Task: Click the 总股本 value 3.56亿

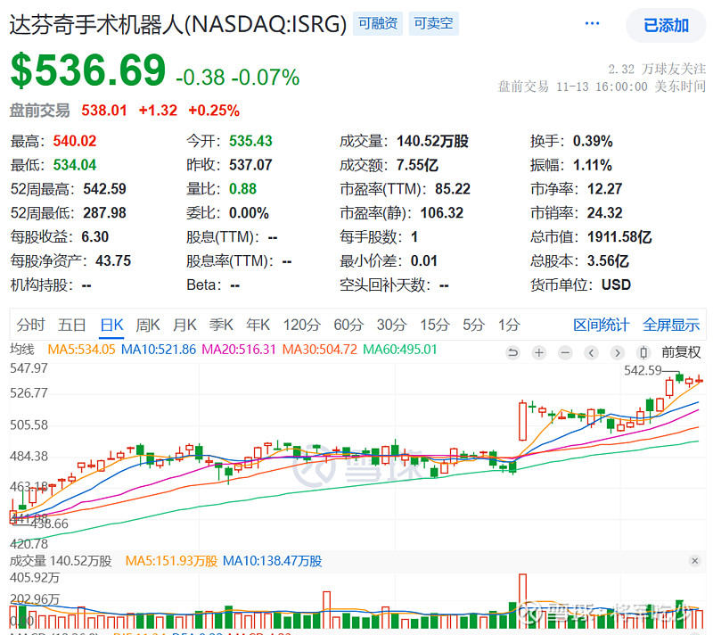Action: [x=608, y=261]
